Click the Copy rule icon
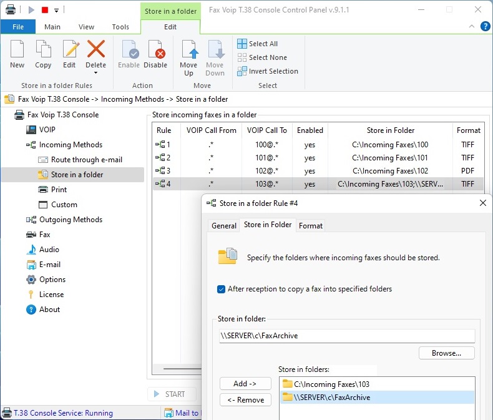Viewport: 493px width, 420px height. pyautogui.click(x=43, y=49)
